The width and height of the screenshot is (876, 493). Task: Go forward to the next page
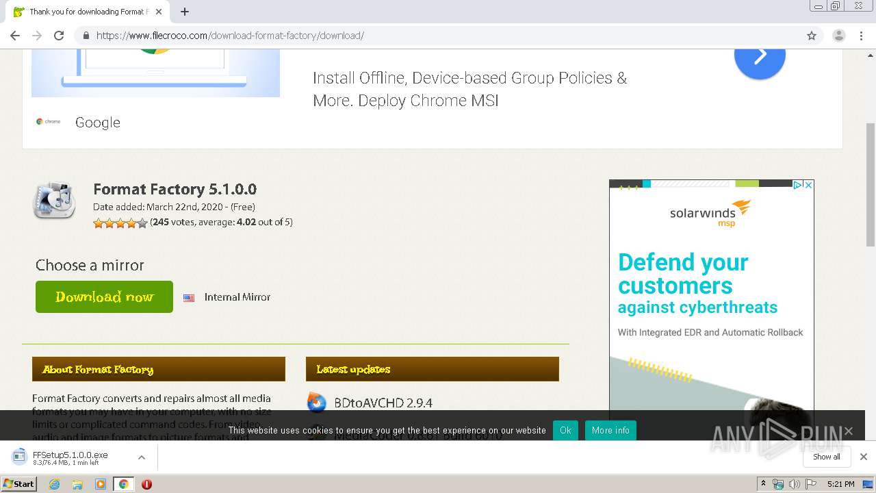coord(37,36)
